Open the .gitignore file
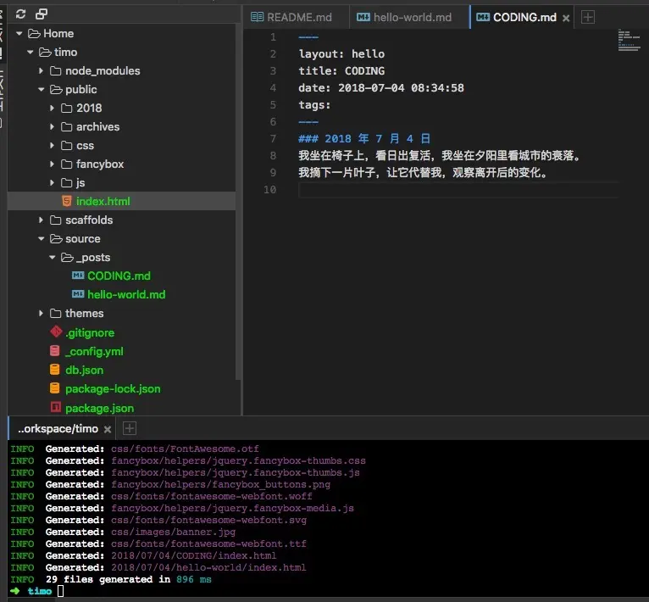This screenshot has height=602, width=649. pyautogui.click(x=90, y=332)
